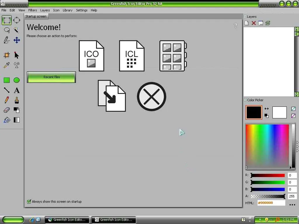Select the Crop tool

click(7, 55)
